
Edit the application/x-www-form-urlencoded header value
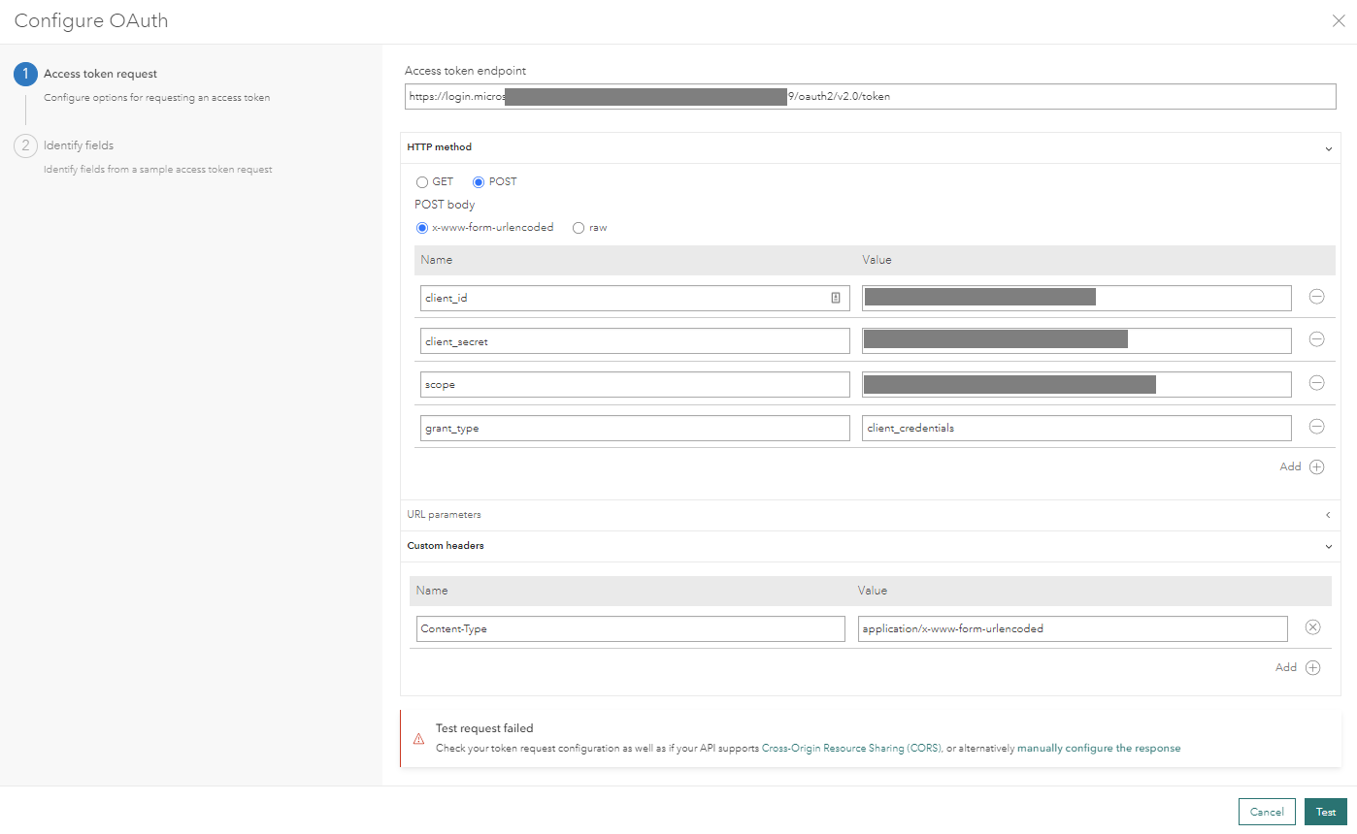coord(1073,628)
